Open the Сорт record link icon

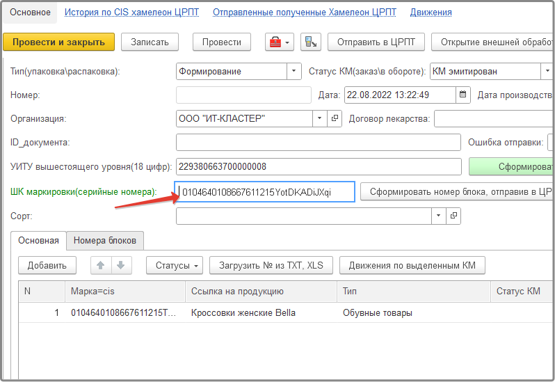coord(453,216)
